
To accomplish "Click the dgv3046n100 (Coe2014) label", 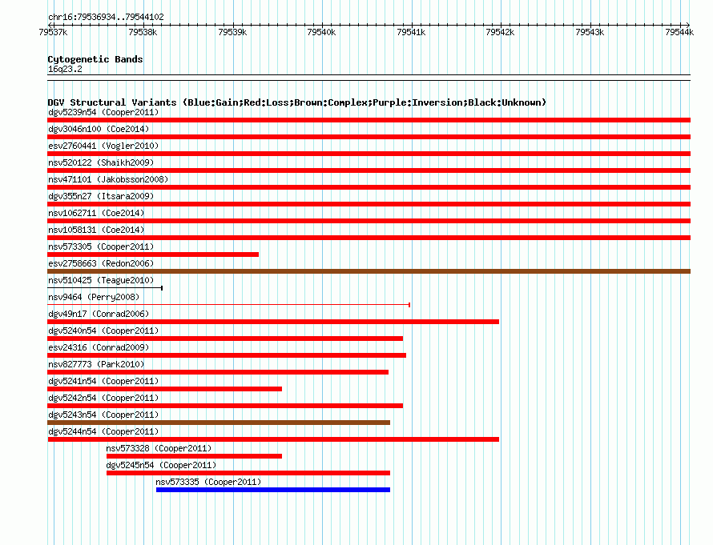I will [x=99, y=129].
